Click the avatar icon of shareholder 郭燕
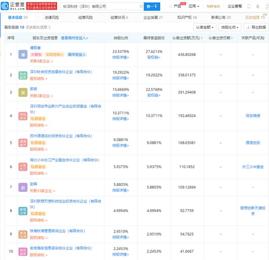This screenshot has height=260, width=269. point(23,93)
